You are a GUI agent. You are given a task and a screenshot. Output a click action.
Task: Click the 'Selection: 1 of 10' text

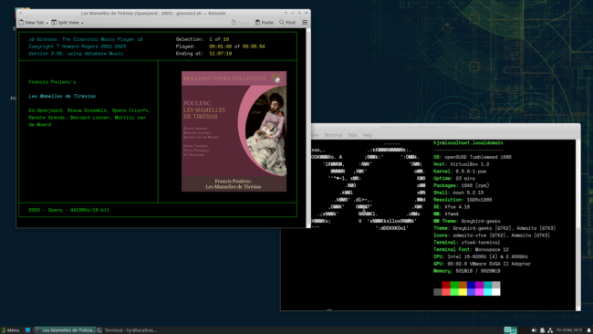click(x=203, y=39)
